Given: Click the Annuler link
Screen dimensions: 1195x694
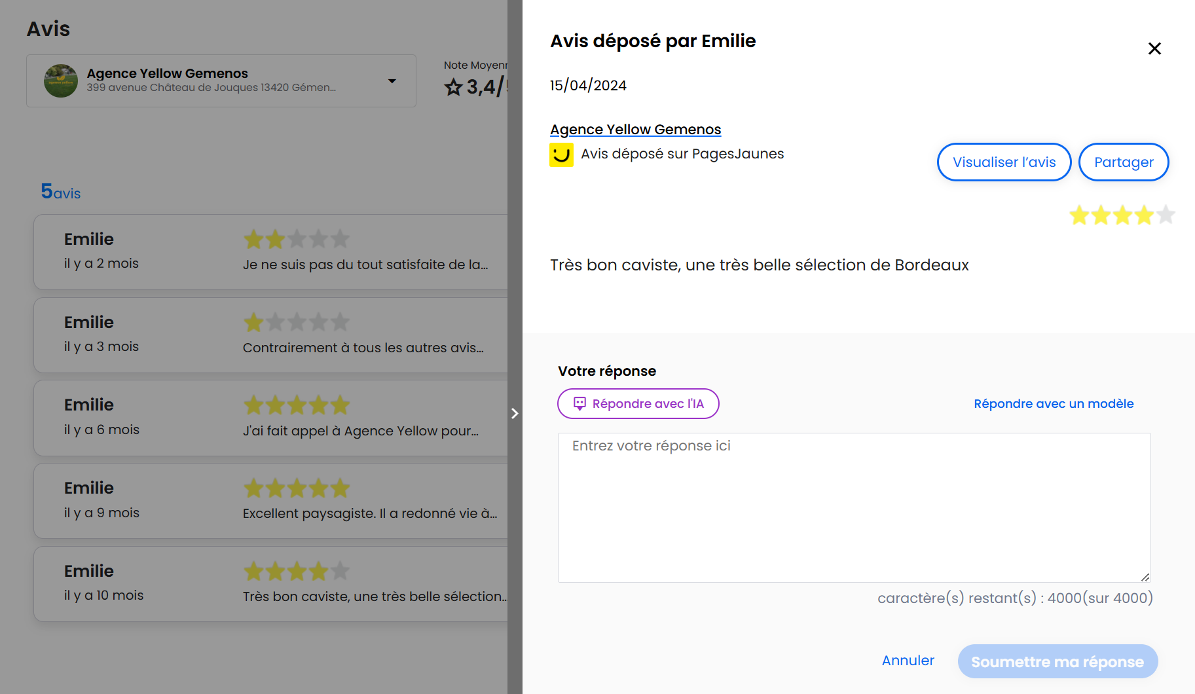Looking at the screenshot, I should click(908, 661).
